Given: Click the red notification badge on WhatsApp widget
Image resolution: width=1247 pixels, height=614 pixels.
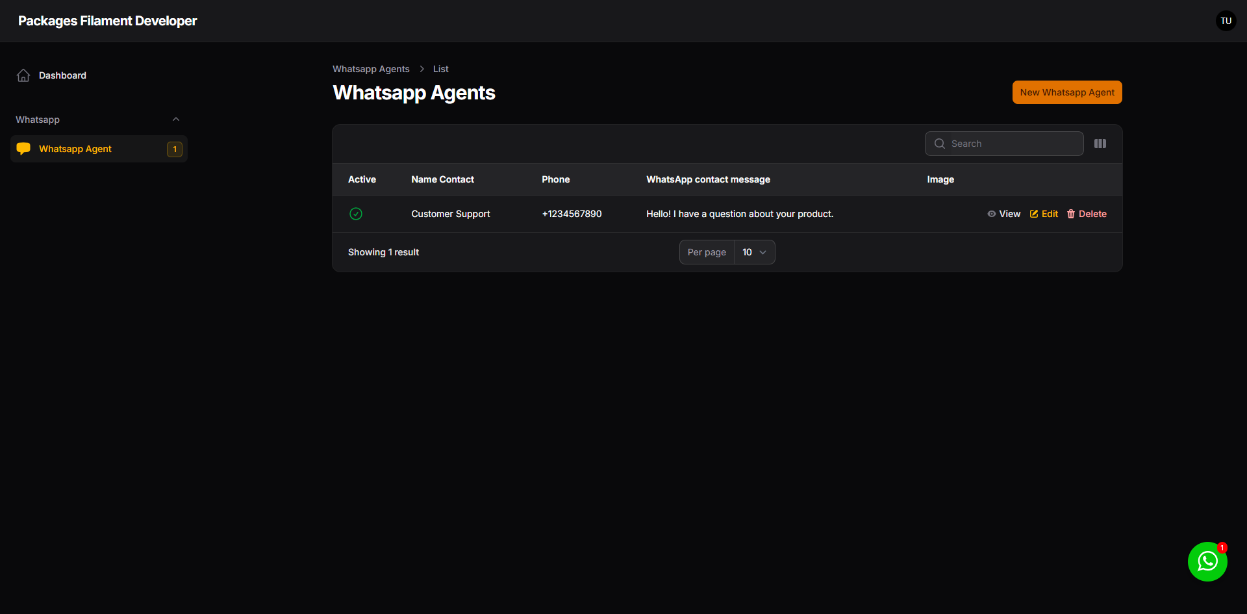Looking at the screenshot, I should pyautogui.click(x=1223, y=546).
